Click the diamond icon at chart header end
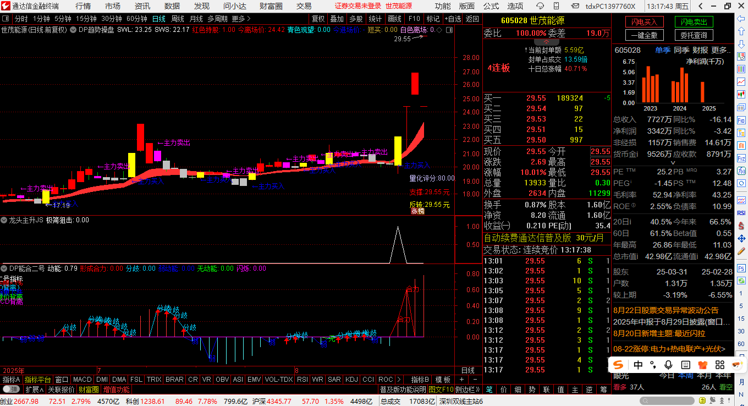The height and width of the screenshot is (406, 748). [x=439, y=30]
